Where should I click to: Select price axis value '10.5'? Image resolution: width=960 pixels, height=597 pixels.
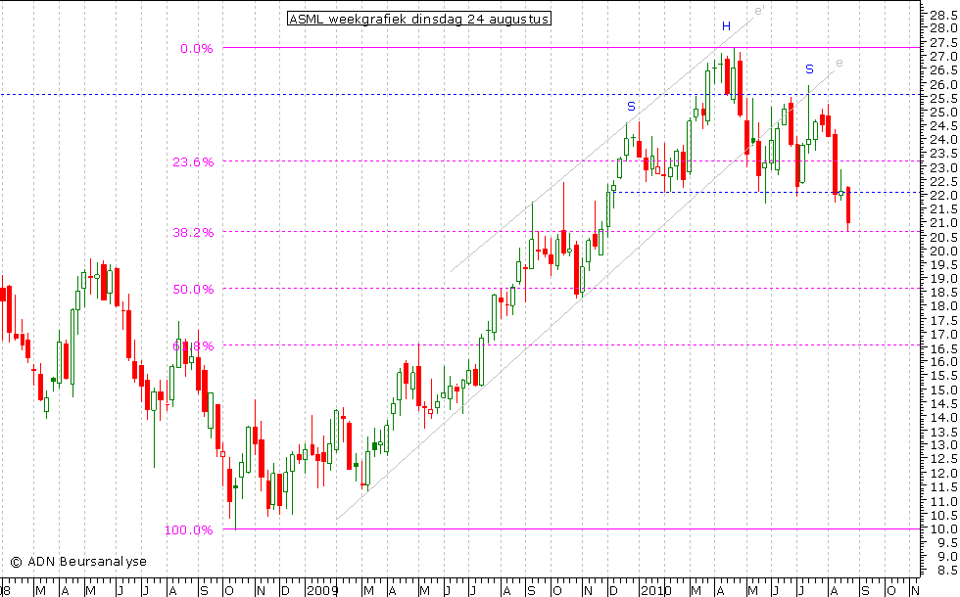point(943,515)
